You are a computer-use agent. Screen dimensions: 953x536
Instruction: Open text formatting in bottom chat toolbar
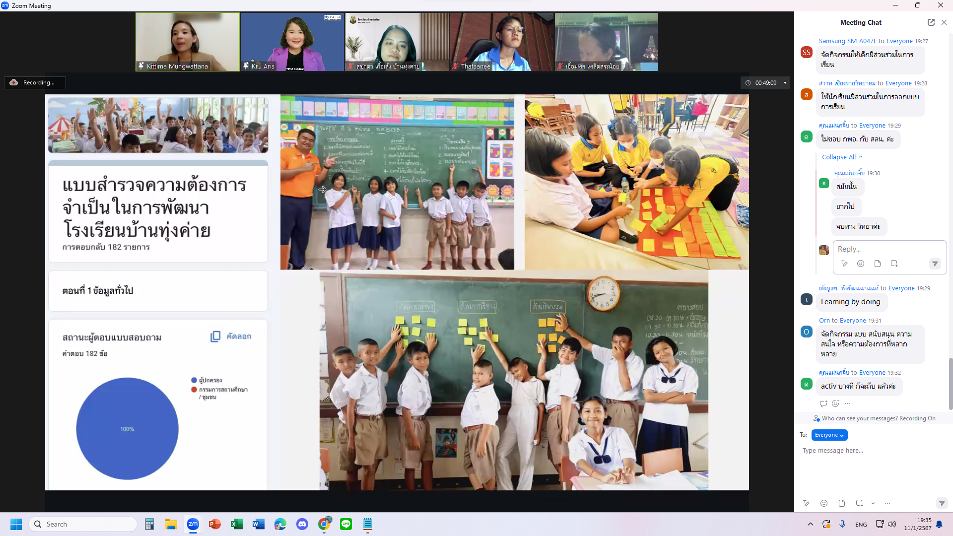(806, 503)
